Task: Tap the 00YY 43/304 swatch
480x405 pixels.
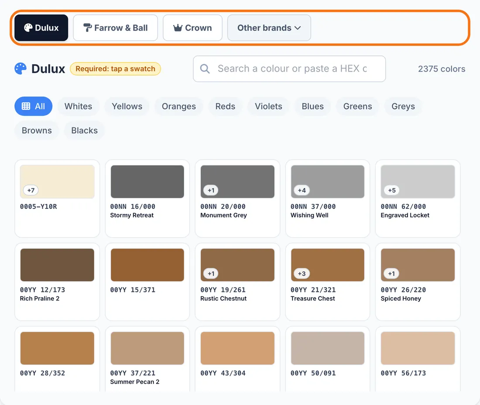Action: [237, 348]
